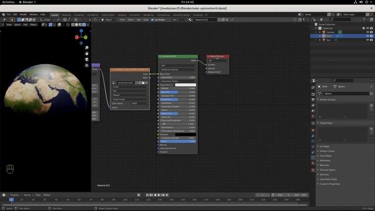Open the Output properties tab icon
Viewport: 375px width, 211px height.
pos(313,100)
